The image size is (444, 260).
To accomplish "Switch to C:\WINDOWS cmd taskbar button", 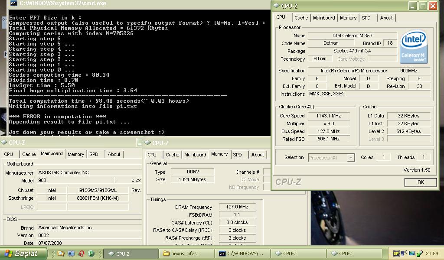I will [x=242, y=253].
